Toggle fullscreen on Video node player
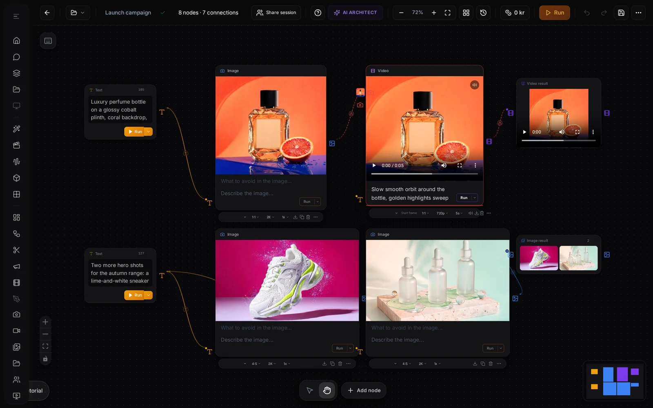 (460, 165)
